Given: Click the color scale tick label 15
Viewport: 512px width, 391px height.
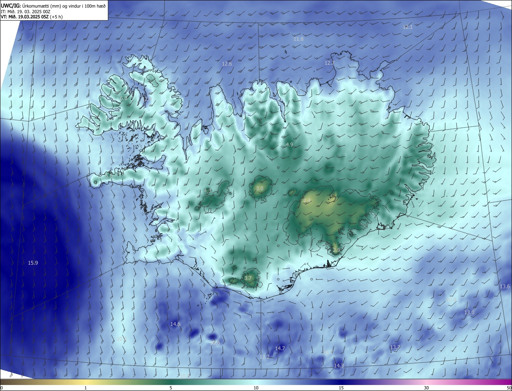Looking at the screenshot, I should point(341,388).
